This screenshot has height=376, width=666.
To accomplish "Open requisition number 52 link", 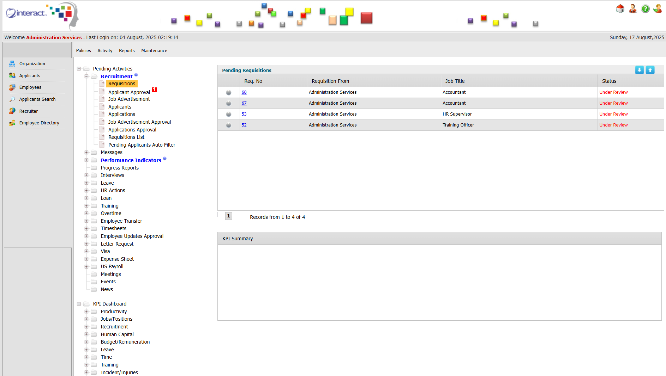I will (244, 125).
